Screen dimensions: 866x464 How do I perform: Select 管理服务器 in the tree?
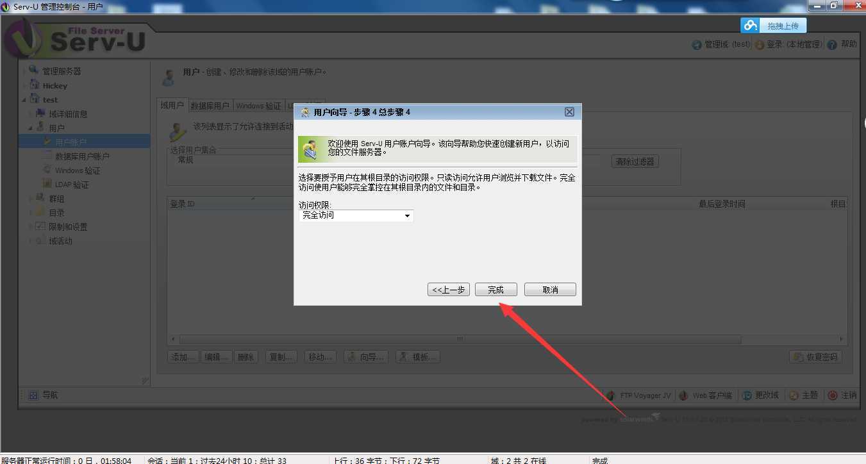pos(62,71)
